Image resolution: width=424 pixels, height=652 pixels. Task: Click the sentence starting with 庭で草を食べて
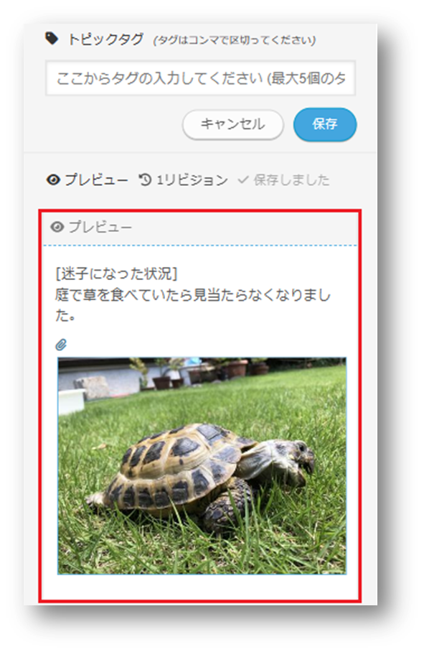coord(193,295)
